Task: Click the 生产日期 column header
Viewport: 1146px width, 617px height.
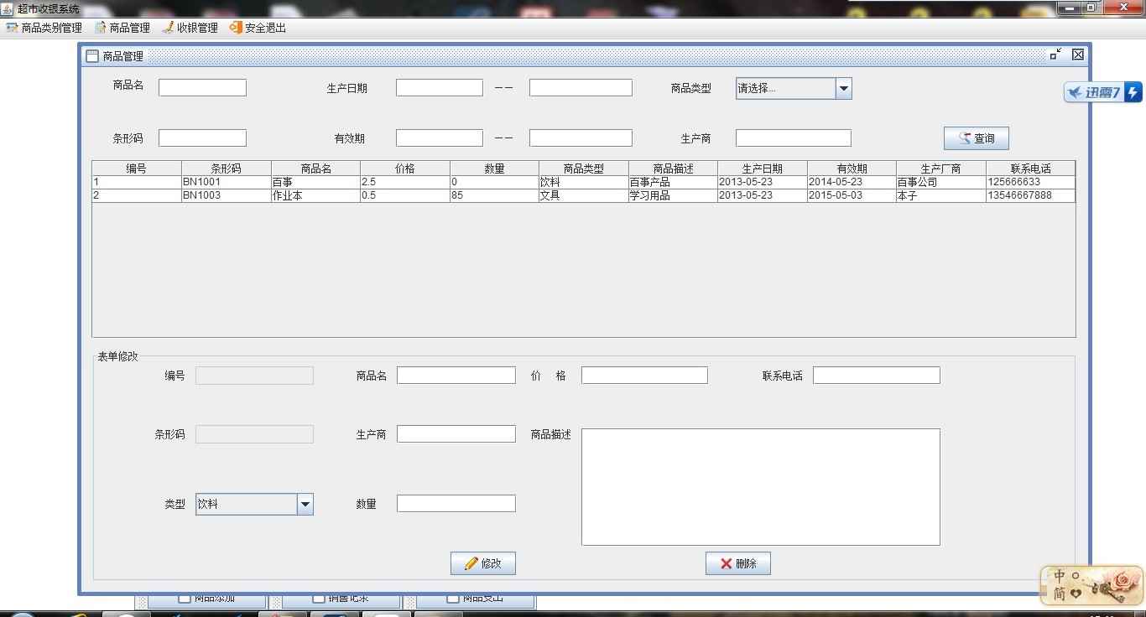Action: pyautogui.click(x=763, y=169)
